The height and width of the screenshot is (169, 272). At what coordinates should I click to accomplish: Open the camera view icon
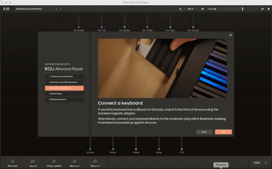(262, 9)
